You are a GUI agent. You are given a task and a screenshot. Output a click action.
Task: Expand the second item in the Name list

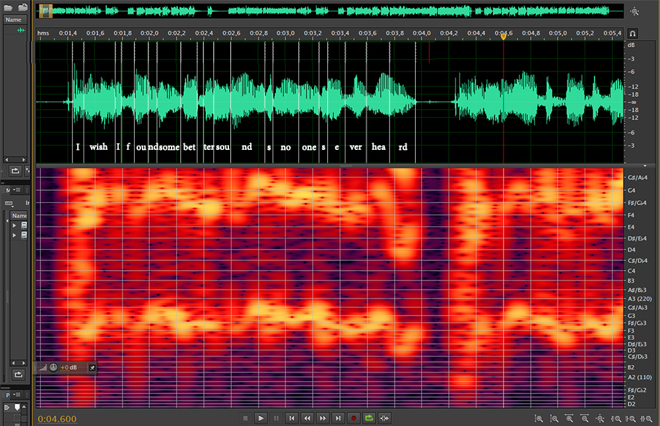[15, 235]
